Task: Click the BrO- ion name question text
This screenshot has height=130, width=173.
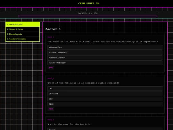Action: click(70, 124)
